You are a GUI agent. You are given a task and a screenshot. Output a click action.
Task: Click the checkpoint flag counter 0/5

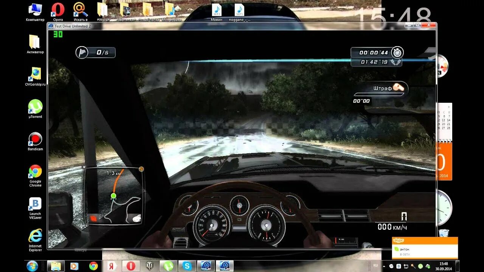(x=96, y=53)
